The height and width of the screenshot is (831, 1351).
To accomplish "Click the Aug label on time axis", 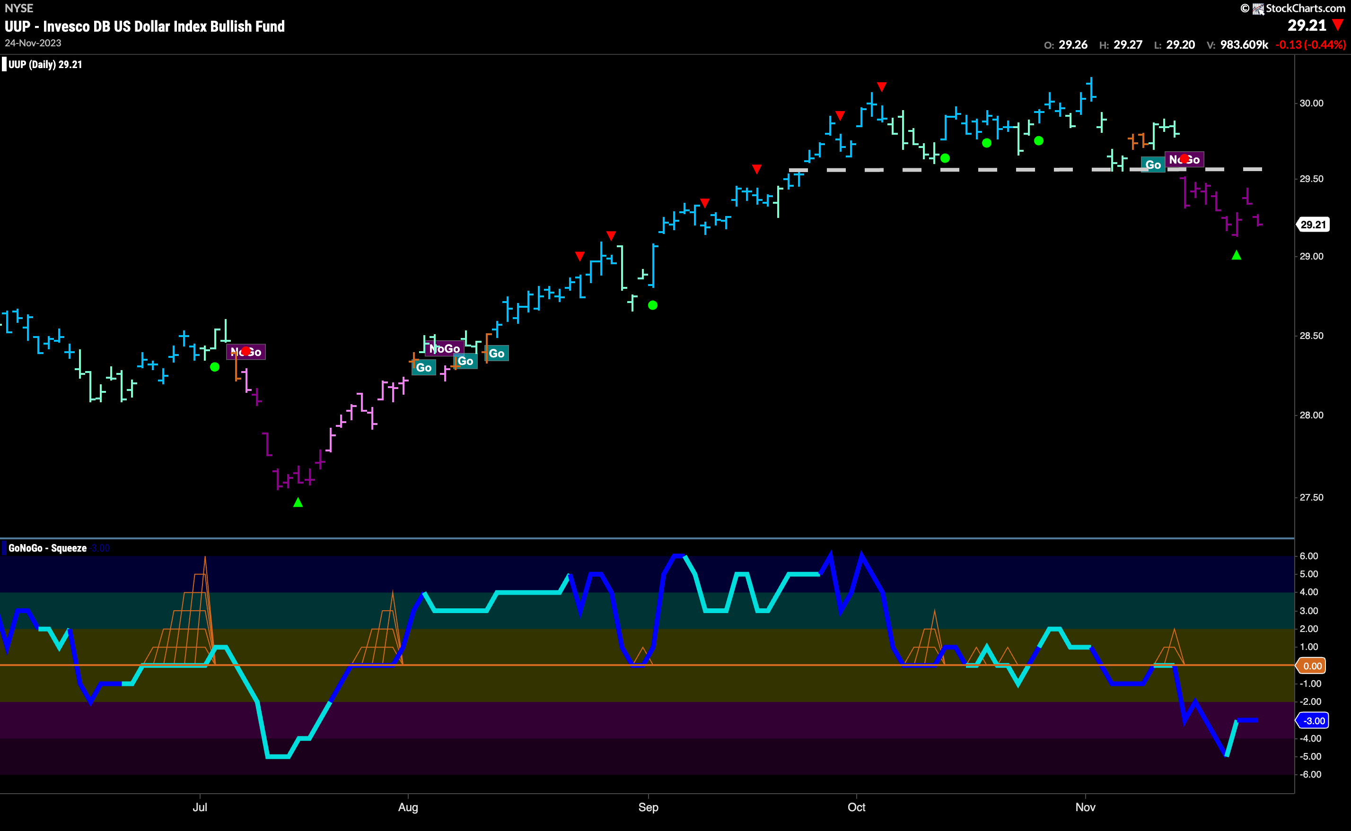I will (x=408, y=807).
